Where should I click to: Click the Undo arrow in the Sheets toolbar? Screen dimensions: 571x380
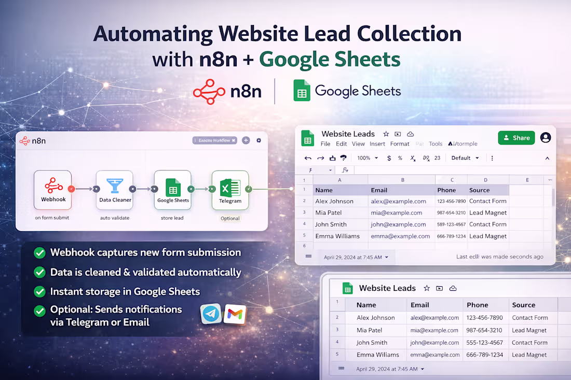307,158
